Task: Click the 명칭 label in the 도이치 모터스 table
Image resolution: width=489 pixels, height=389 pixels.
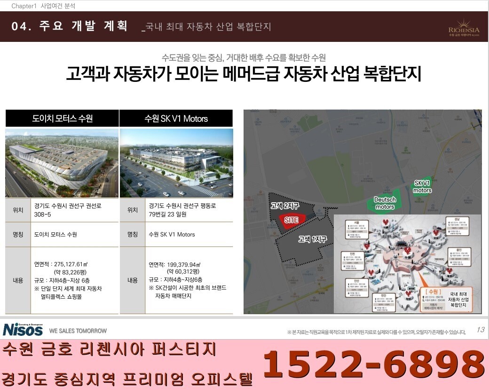Action: (x=18, y=234)
